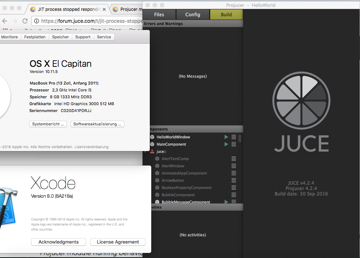Open Speicher tab in About This Mac

pyautogui.click(x=60, y=37)
